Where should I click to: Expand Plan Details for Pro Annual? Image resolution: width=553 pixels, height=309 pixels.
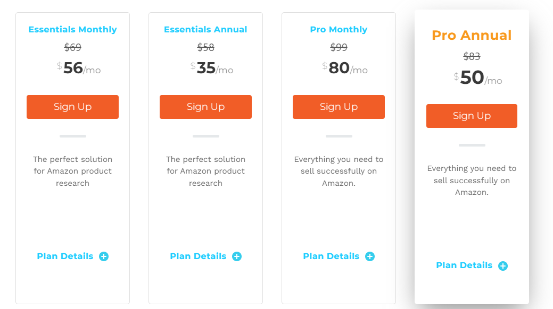click(464, 265)
